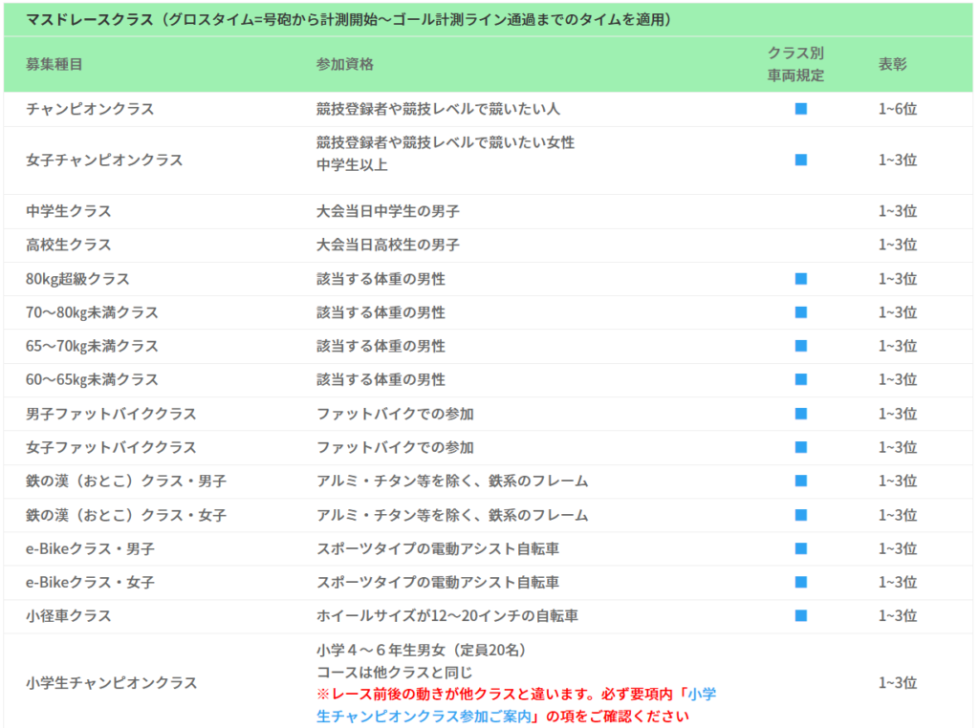The height and width of the screenshot is (728, 979).
Task: Select the blue marker for 女子ファットバイククラス
Action: pos(801,447)
